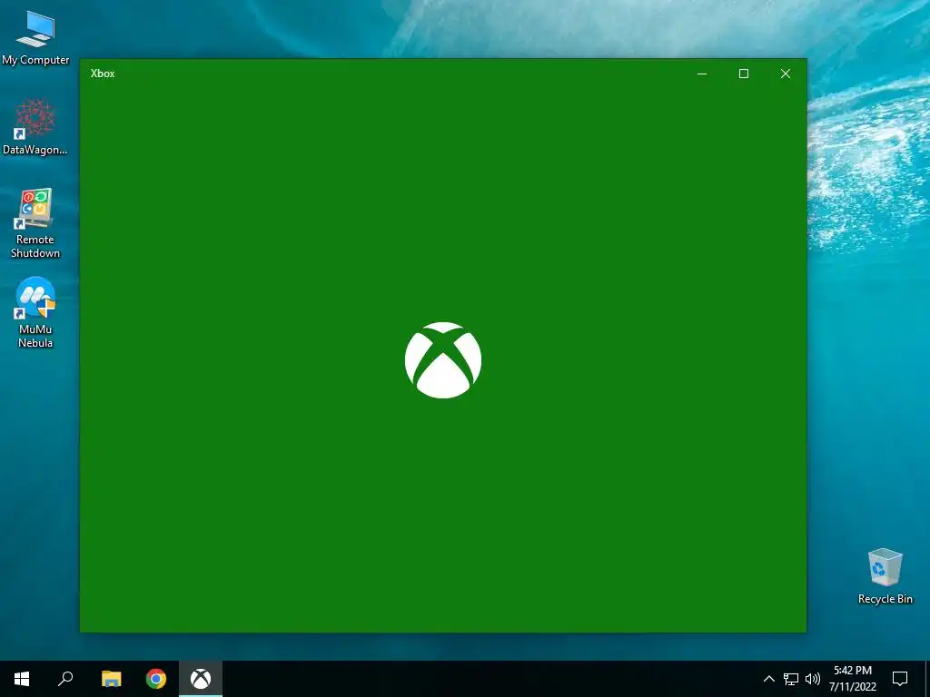Click the Xbox title text in the title bar
This screenshot has width=930, height=697.
coord(103,74)
